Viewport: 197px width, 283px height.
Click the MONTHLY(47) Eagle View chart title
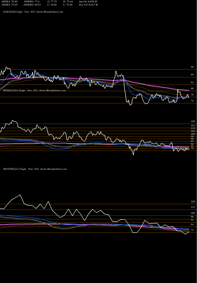pos(35,169)
